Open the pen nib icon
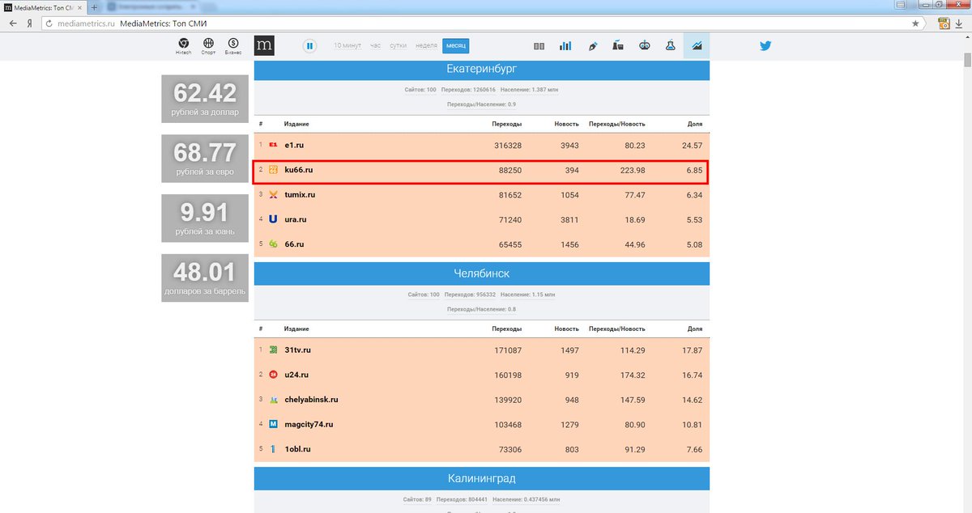Image resolution: width=972 pixels, height=513 pixels. pyautogui.click(x=592, y=46)
